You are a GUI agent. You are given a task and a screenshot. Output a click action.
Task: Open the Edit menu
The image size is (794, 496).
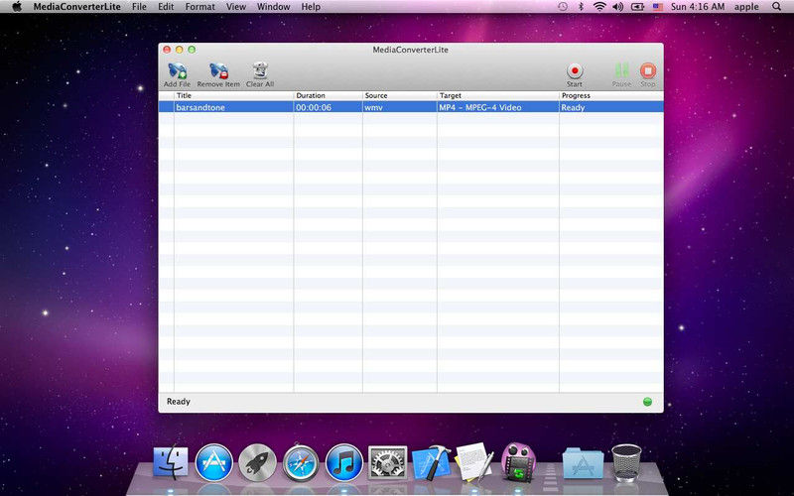click(x=166, y=7)
